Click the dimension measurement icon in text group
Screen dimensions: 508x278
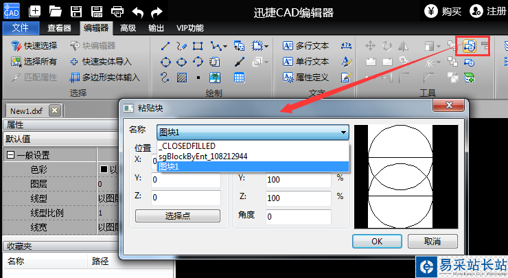[x=346, y=46]
